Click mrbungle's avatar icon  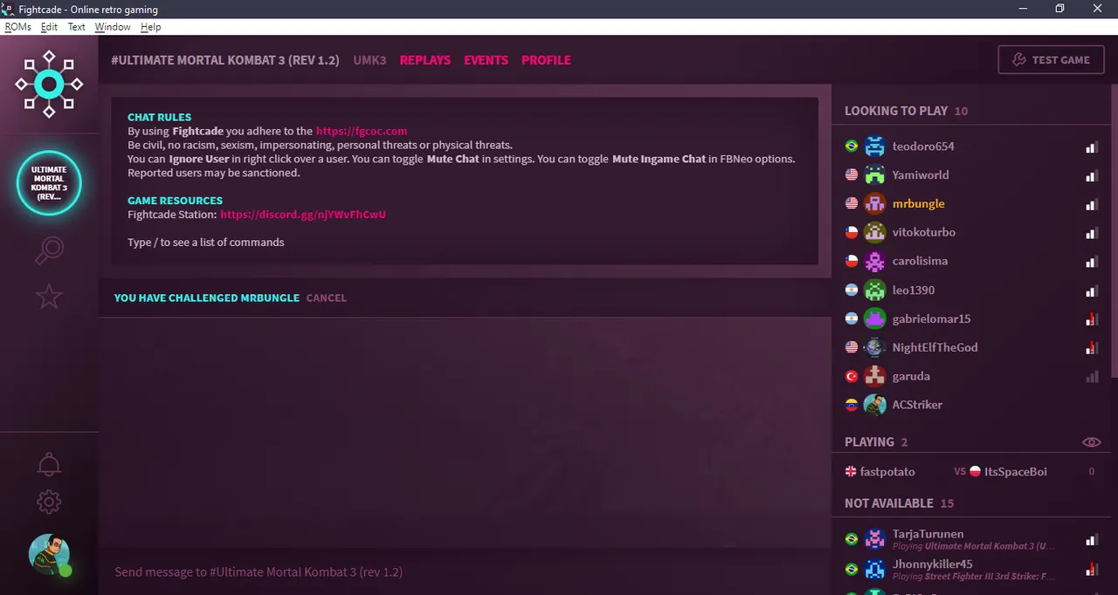coord(874,204)
